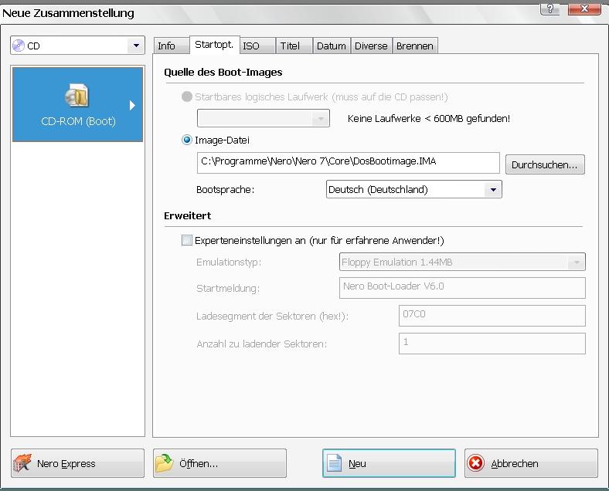This screenshot has height=491, width=609.
Task: Click the document icon on Neu button
Action: click(334, 463)
